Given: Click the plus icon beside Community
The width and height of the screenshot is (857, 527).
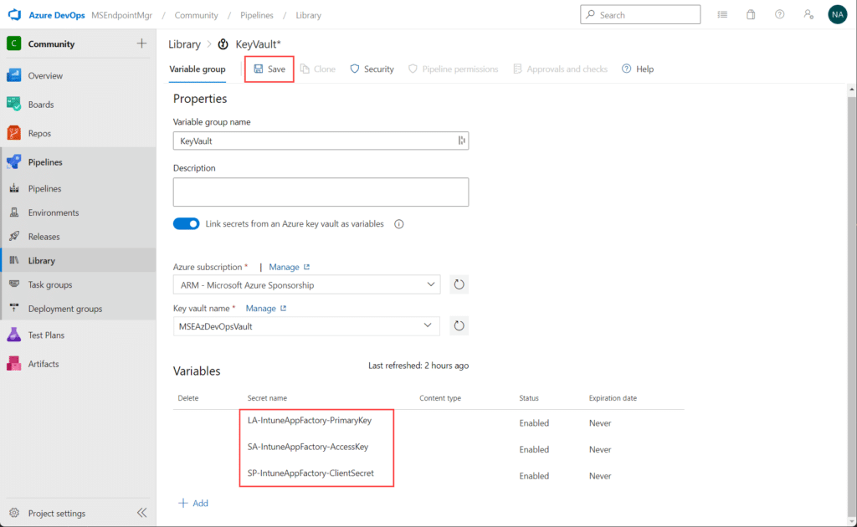Looking at the screenshot, I should coord(141,43).
